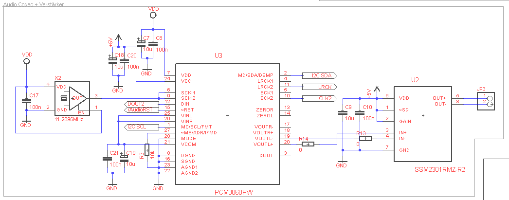This screenshot has height=200, width=509.
Task: Click the GND symbol below C7 and C8
Action: pyautogui.click(x=147, y=71)
